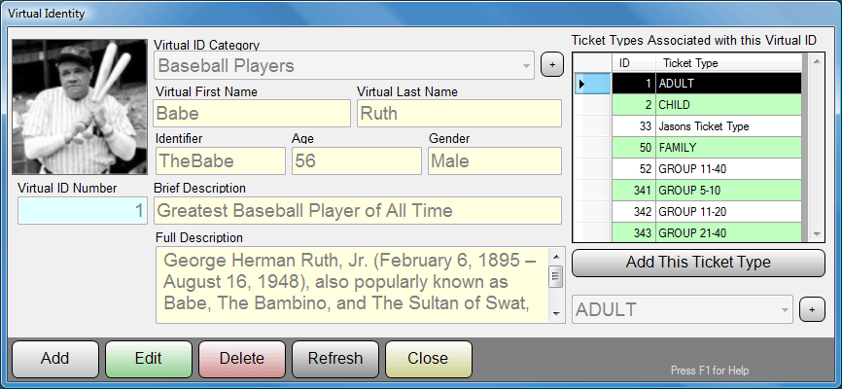The image size is (842, 389).
Task: Click the Add This Ticket Type button
Action: pyautogui.click(x=698, y=263)
